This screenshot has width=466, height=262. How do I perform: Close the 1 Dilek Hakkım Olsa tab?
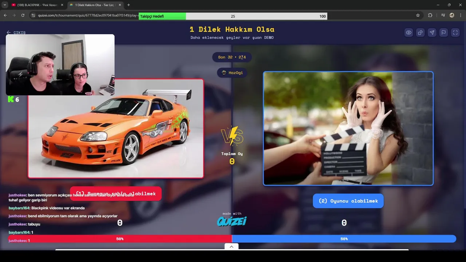tap(120, 5)
